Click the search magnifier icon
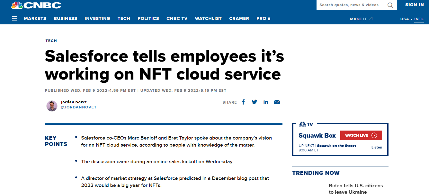Image resolution: width=429 pixels, height=196 pixels. (390, 5)
